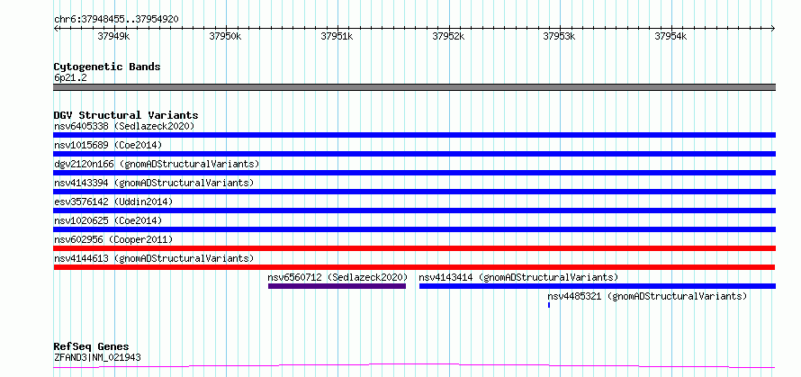Click the blue bar under esv3576142
801x377 pixels.
point(414,211)
